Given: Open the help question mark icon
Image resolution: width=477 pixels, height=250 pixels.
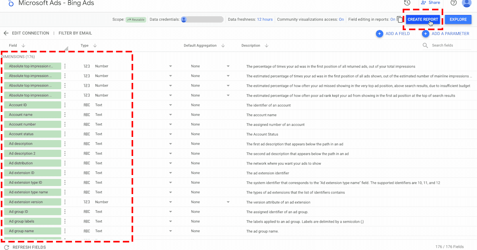Looking at the screenshot, I should pyautogui.click(x=454, y=3).
